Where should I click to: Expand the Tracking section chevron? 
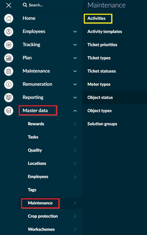(75, 45)
